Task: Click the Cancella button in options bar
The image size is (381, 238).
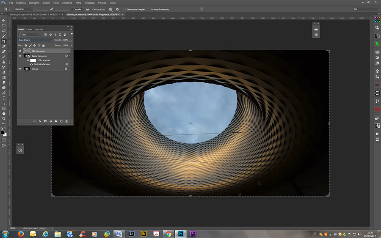Action: [77, 9]
